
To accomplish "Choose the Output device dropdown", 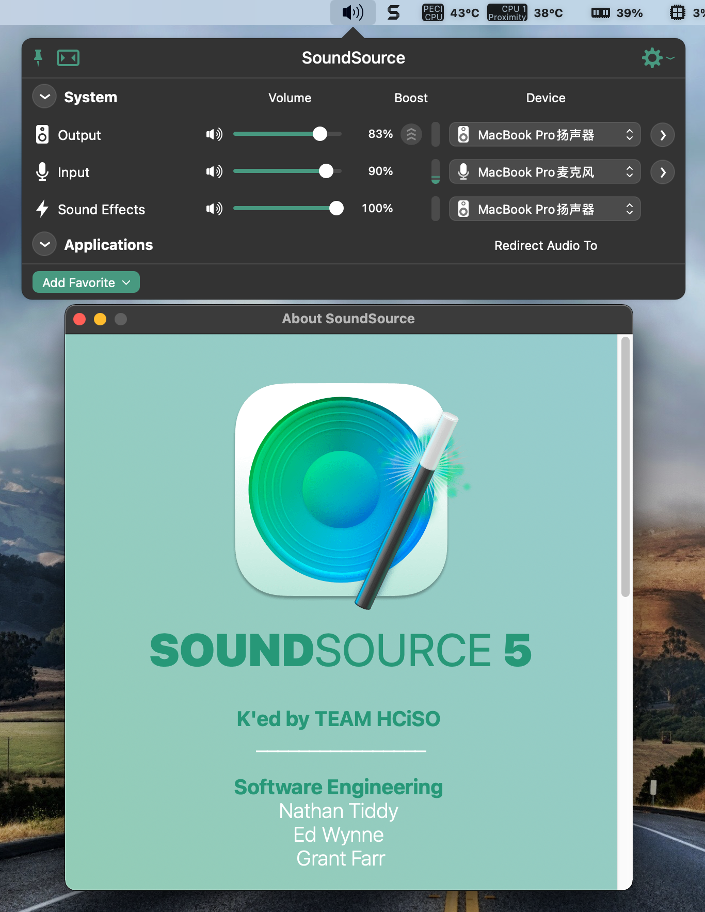I will [x=545, y=135].
